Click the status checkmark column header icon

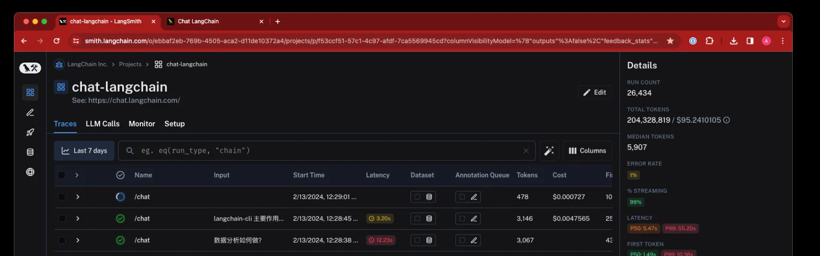[120, 175]
